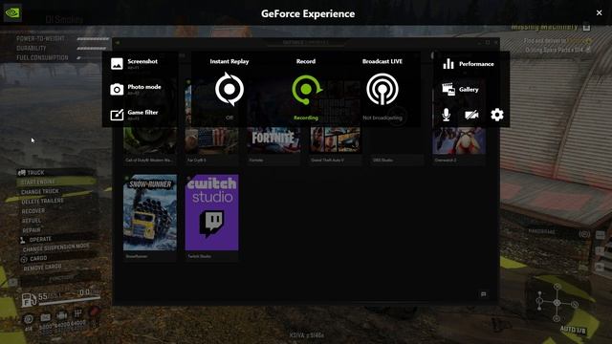The image size is (612, 344).
Task: Select the Twitch Studio thumbnail
Action: pos(211,212)
